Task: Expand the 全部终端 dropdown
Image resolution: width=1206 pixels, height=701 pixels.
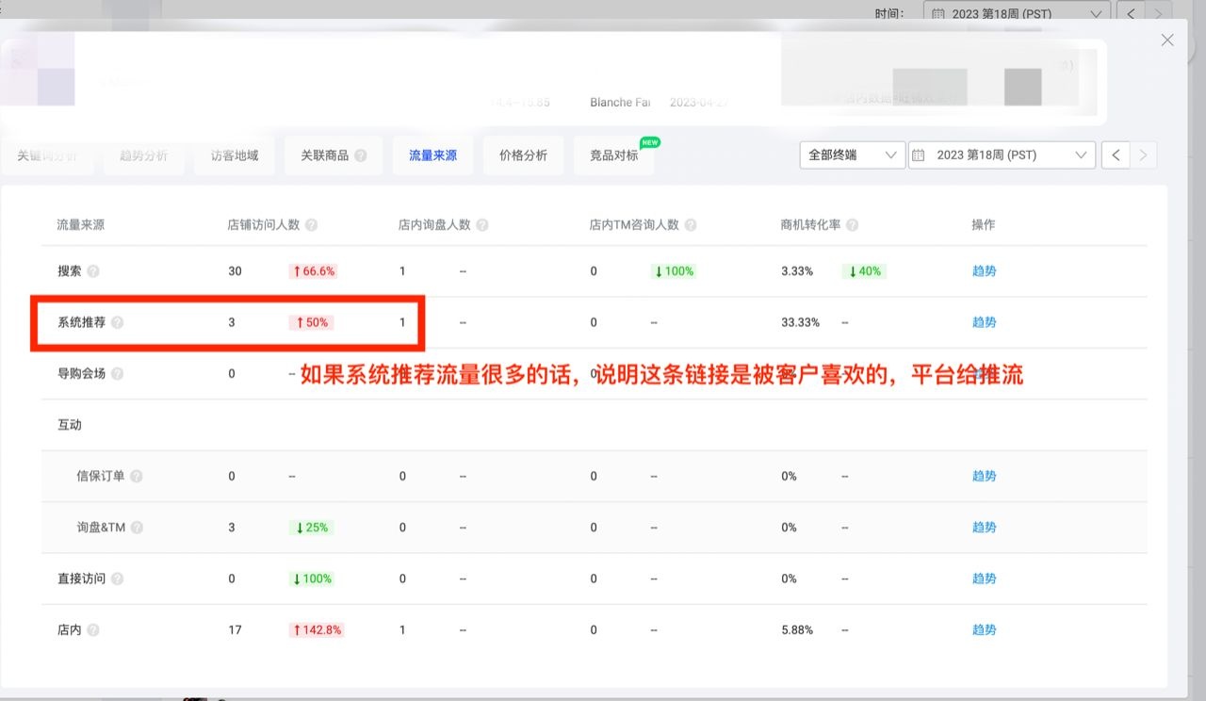Action: click(853, 155)
